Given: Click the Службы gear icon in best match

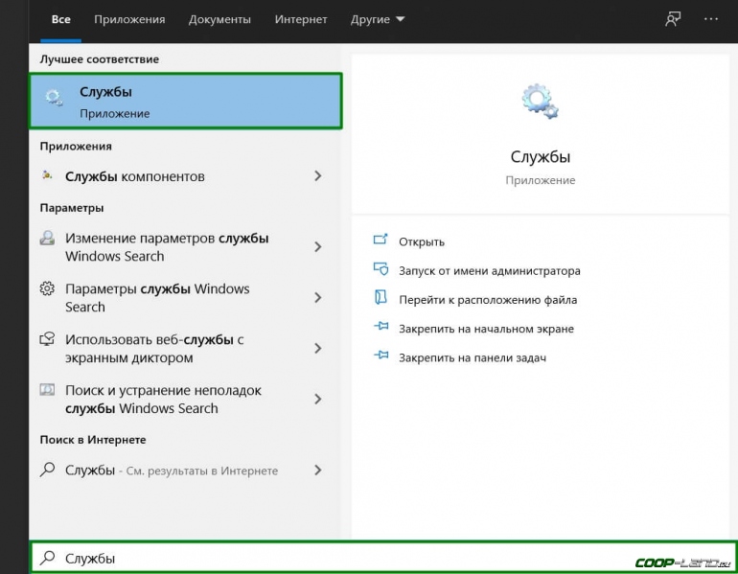Looking at the screenshot, I should (x=55, y=97).
